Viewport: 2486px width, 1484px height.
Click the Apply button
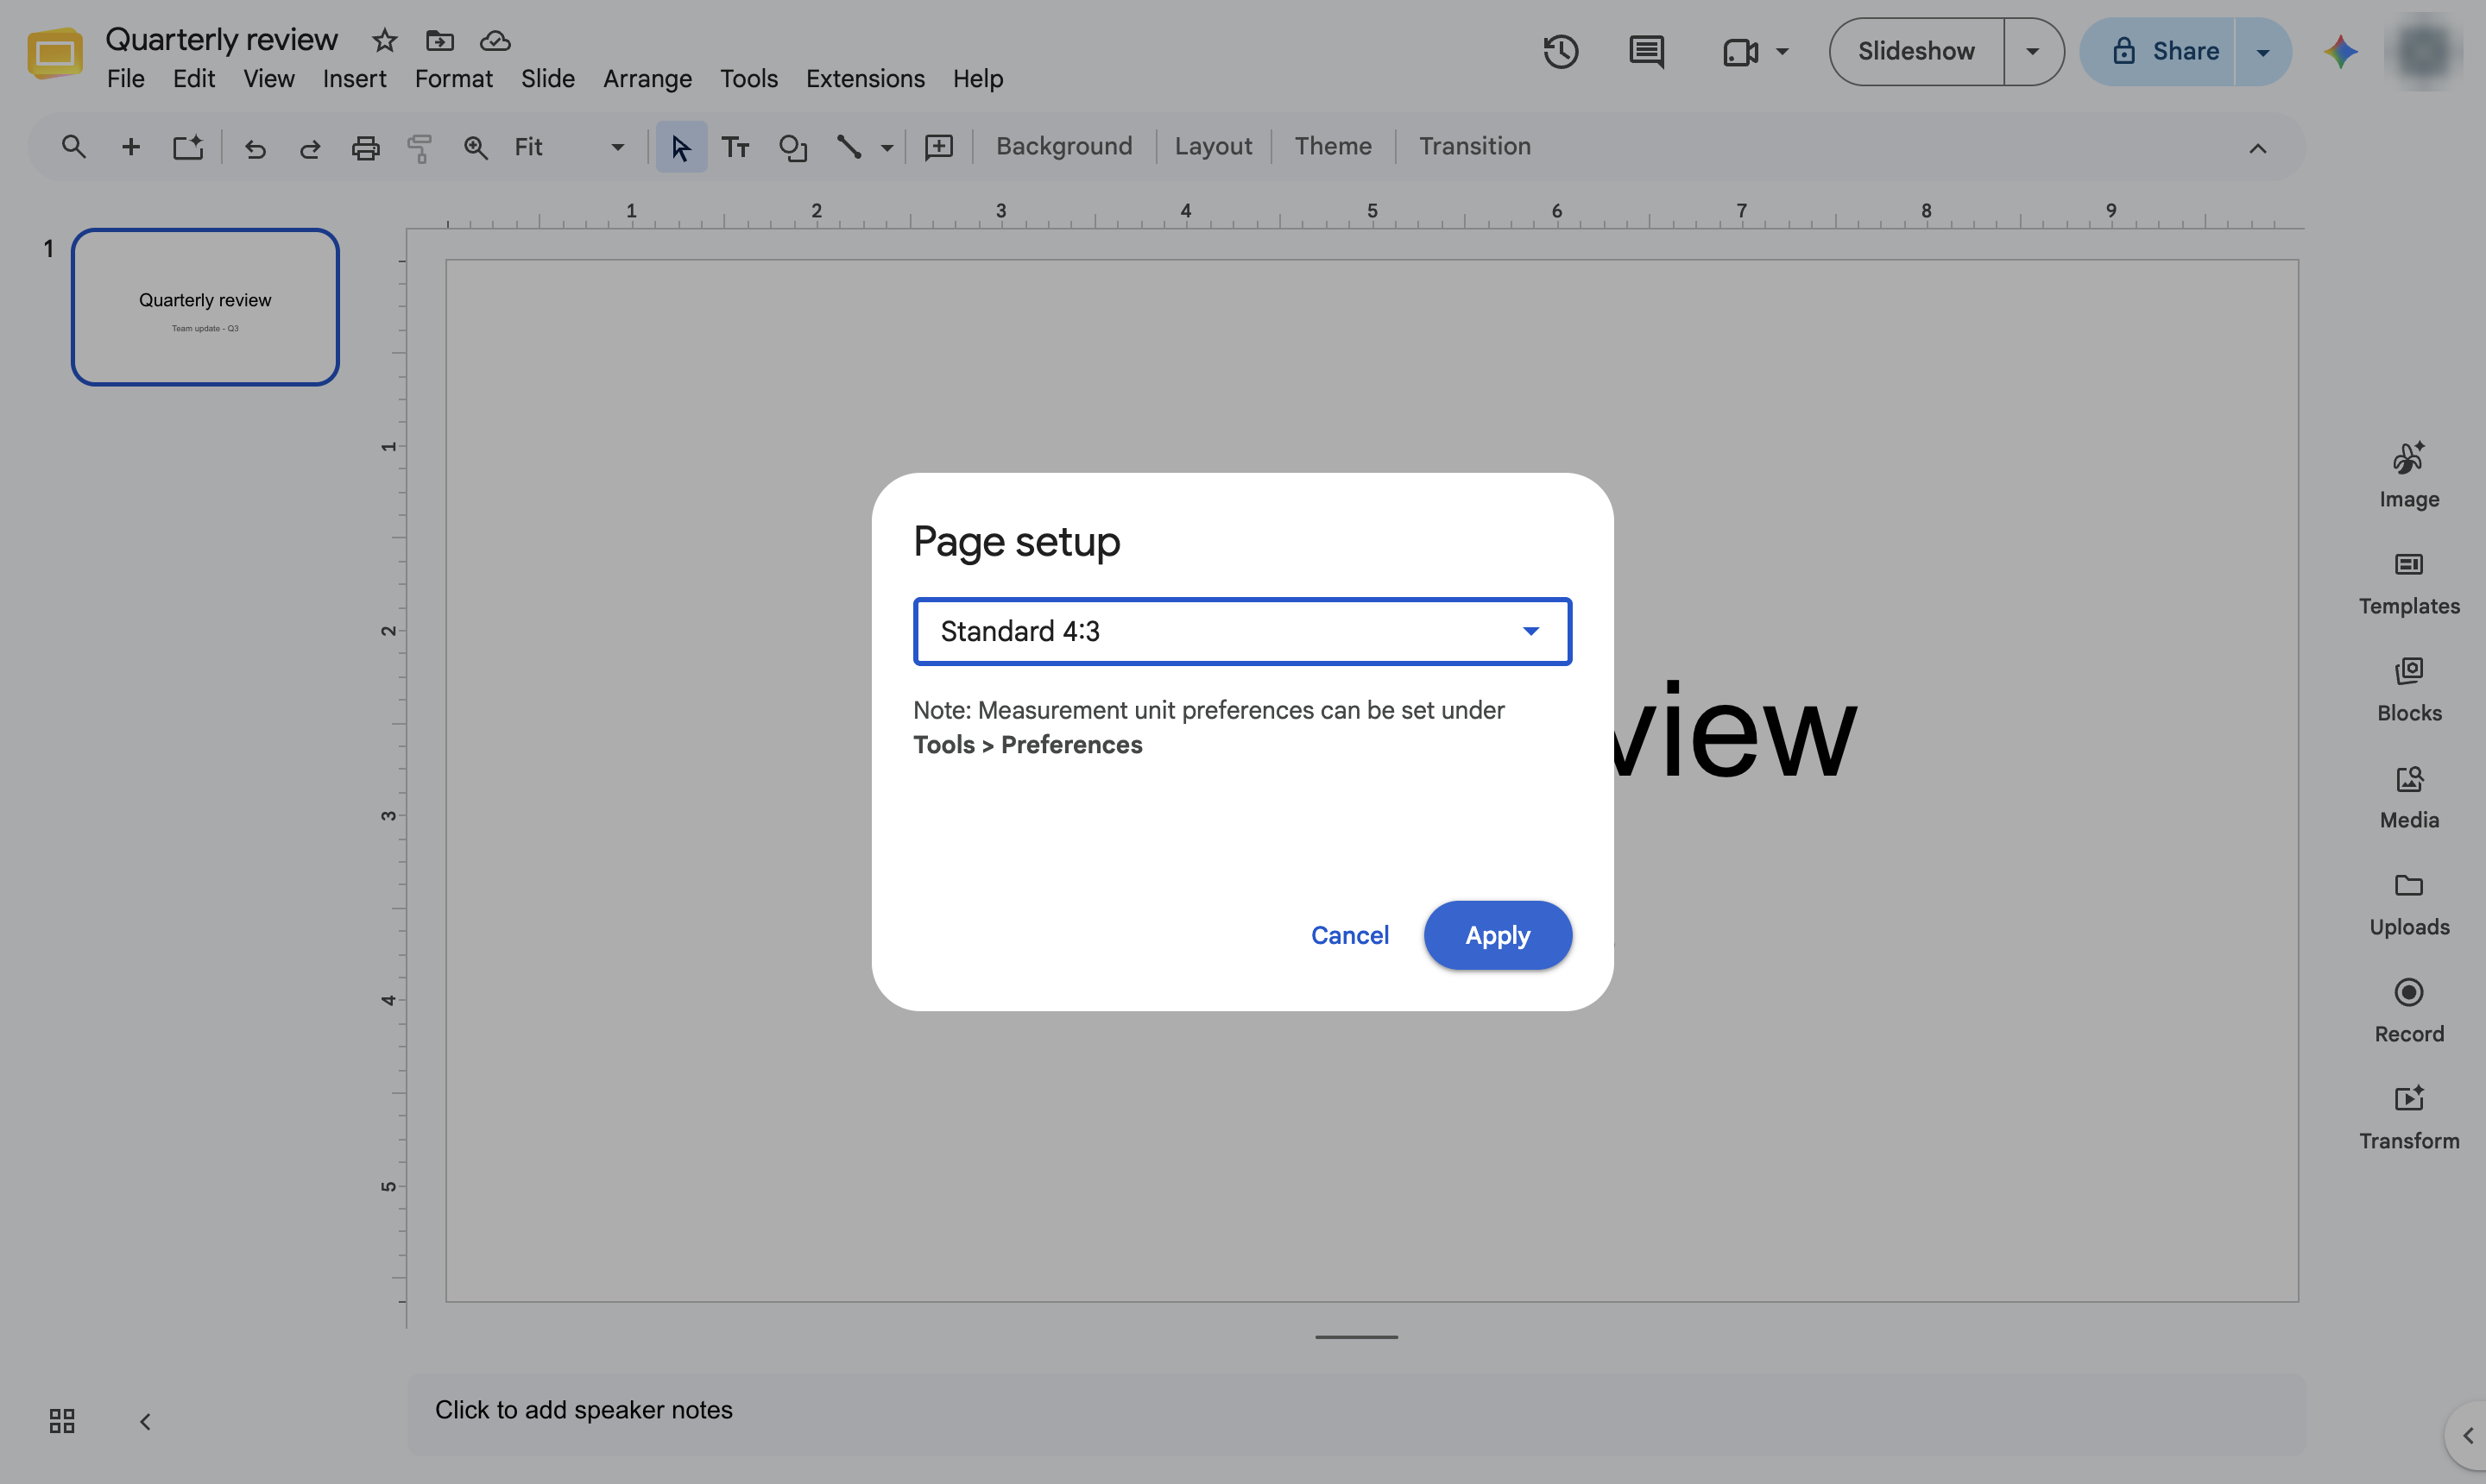pos(1498,935)
